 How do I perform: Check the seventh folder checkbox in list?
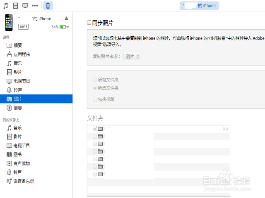coord(95,174)
